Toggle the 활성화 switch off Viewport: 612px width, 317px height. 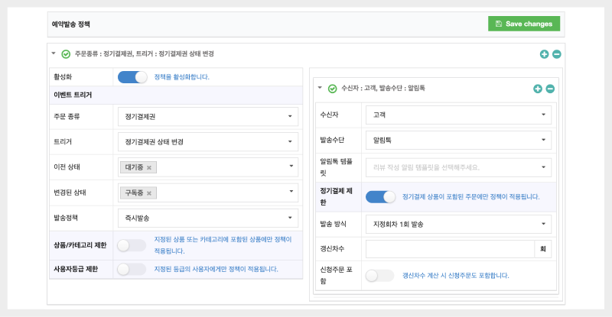click(x=132, y=77)
